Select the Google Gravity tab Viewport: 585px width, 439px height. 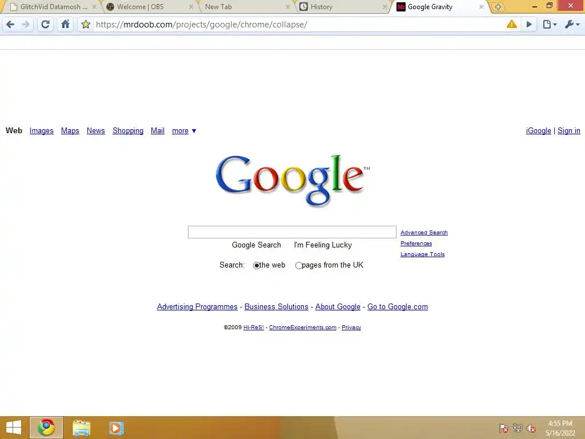tap(439, 7)
